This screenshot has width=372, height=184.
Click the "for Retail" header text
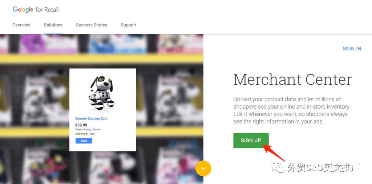point(47,10)
